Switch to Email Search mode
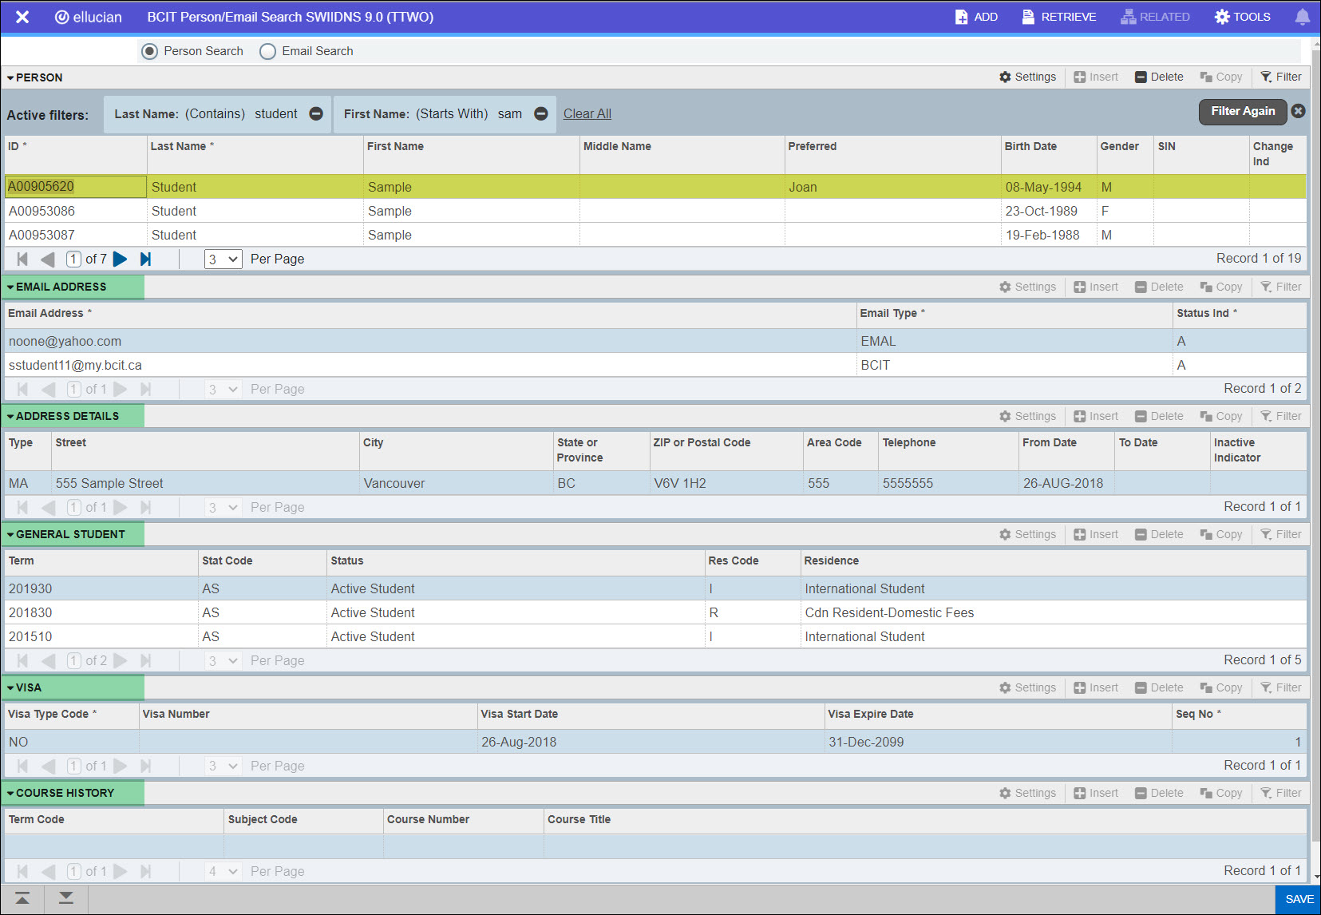Viewport: 1321px width, 915px height. (268, 50)
